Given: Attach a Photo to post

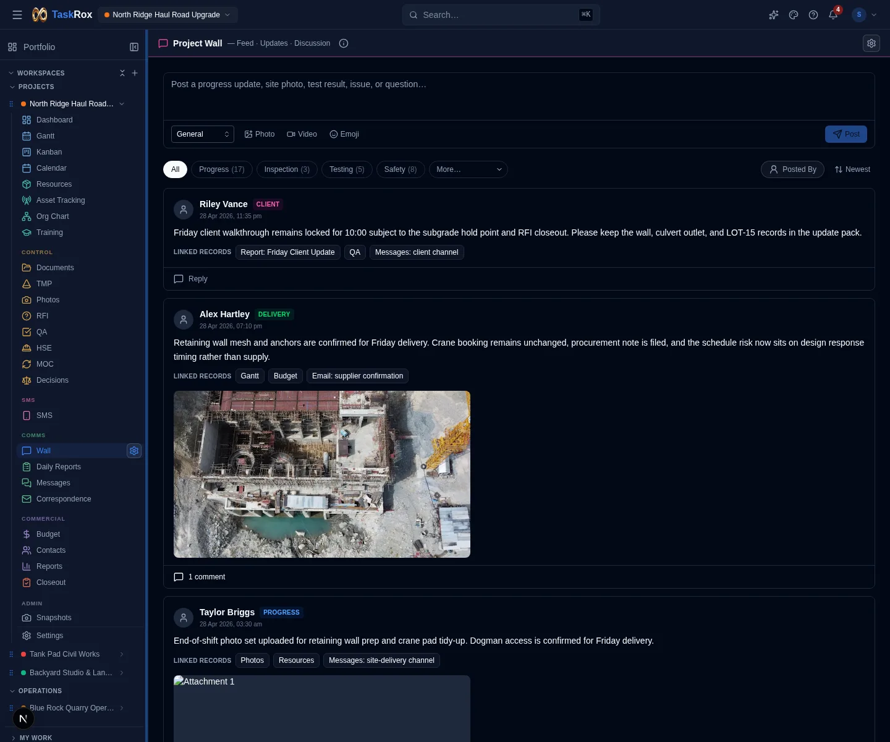Looking at the screenshot, I should (x=260, y=134).
